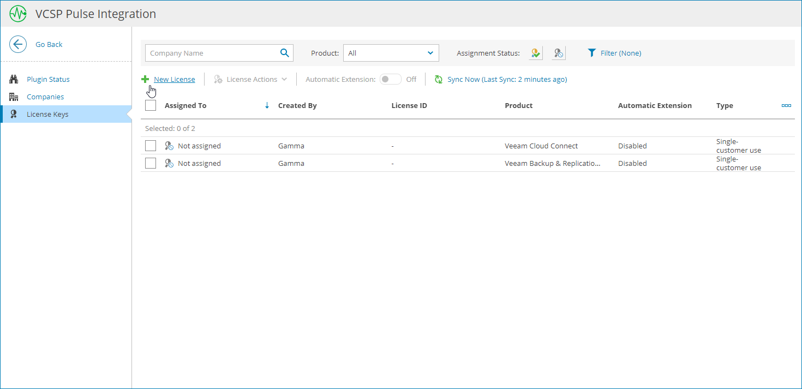The width and height of the screenshot is (802, 389).
Task: Check the select-all header checkbox
Action: coord(151,105)
